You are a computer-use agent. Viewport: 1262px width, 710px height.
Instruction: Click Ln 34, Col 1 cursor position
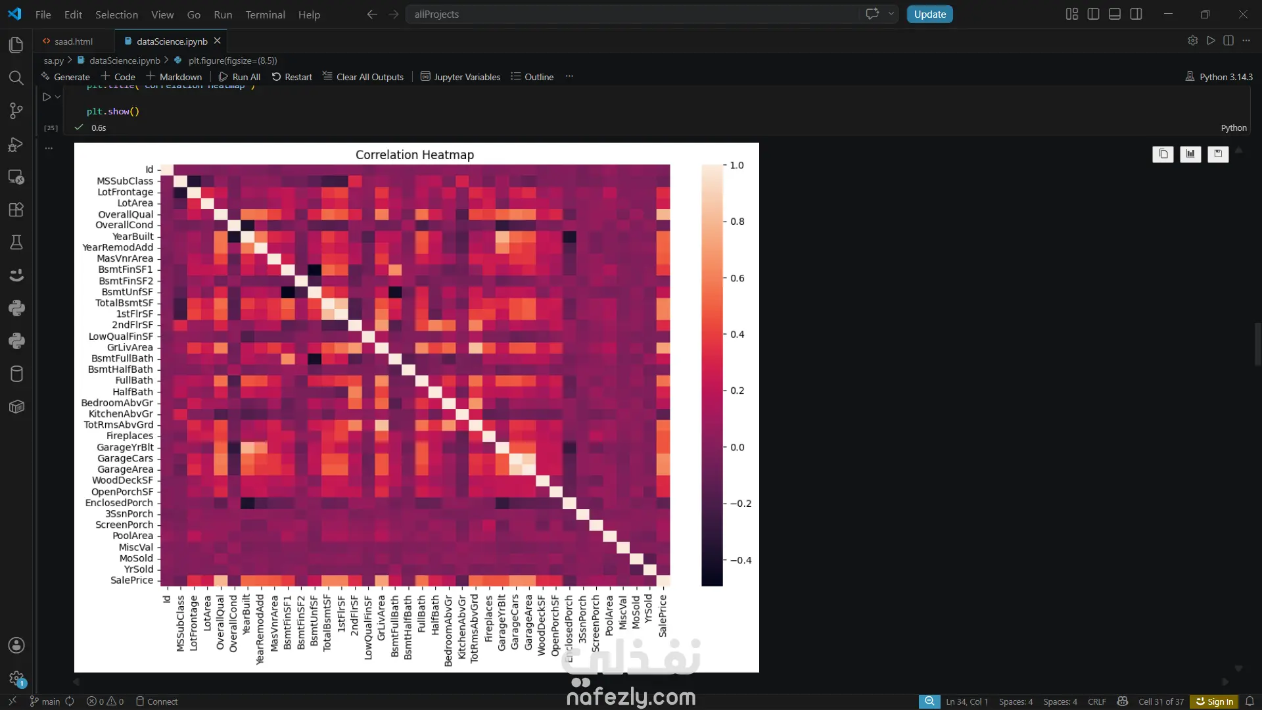click(967, 701)
